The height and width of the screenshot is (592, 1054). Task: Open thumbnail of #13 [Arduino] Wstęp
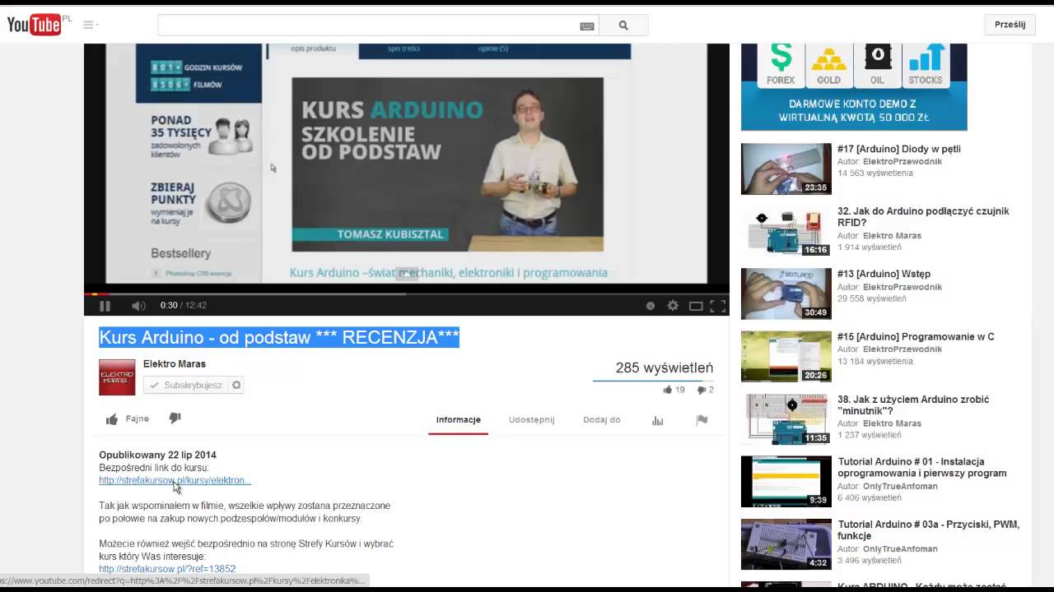pos(786,294)
